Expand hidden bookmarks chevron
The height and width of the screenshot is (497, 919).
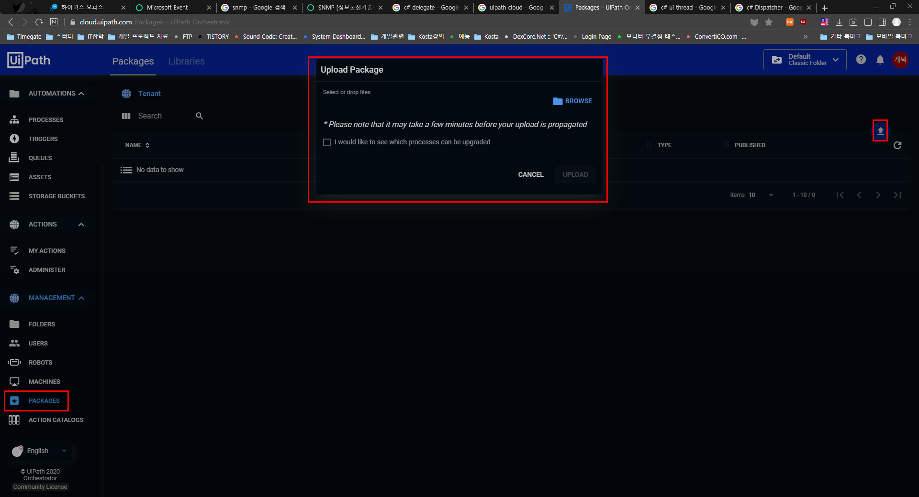[x=806, y=36]
